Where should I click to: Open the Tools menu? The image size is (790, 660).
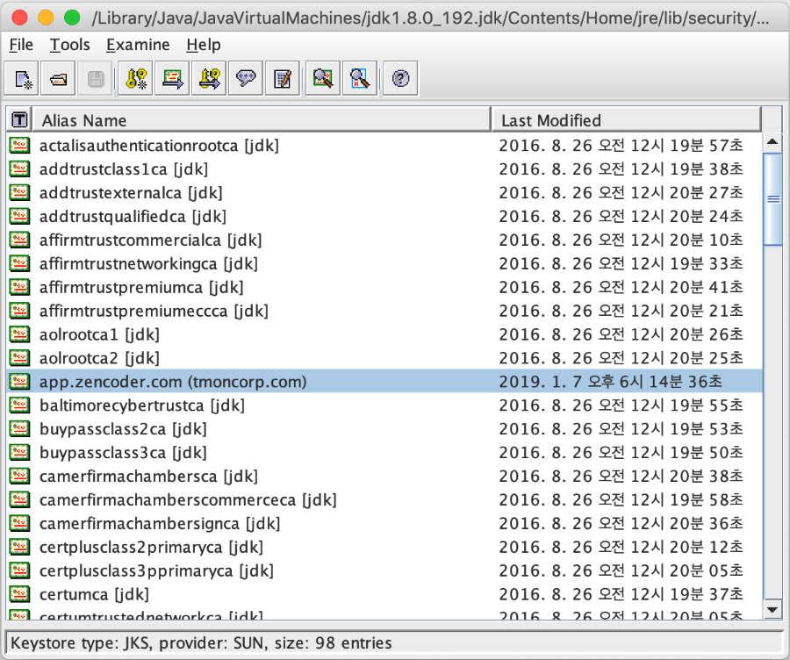pos(69,45)
